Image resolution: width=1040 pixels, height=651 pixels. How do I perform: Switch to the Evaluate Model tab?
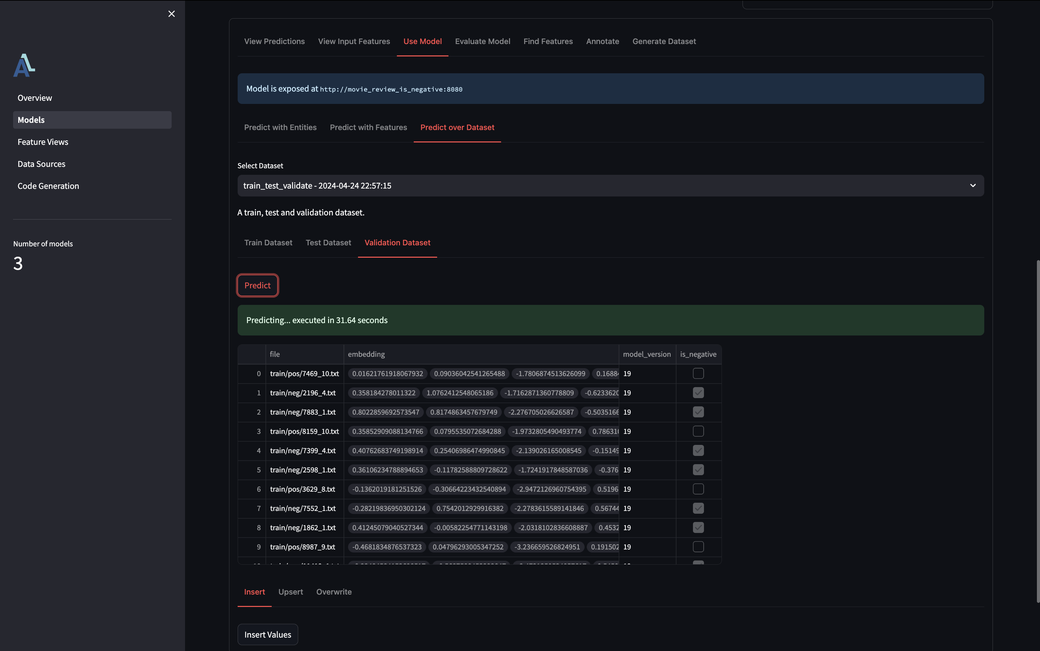coord(483,41)
